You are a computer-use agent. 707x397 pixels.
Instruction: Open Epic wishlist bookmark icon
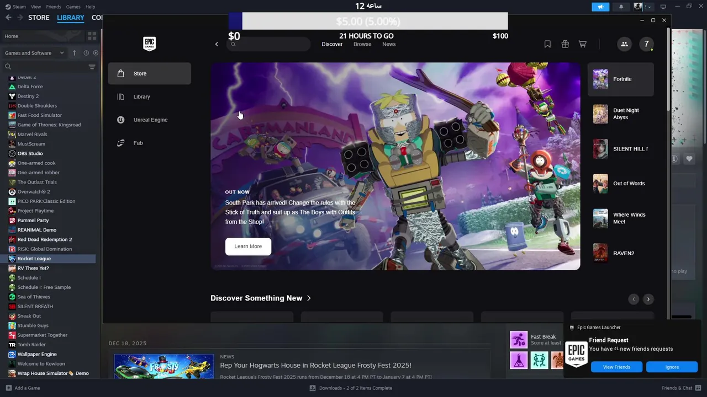(547, 44)
